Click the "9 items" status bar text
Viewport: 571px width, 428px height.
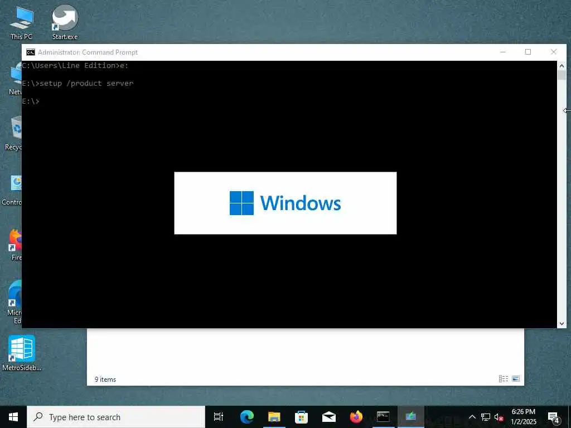click(105, 379)
